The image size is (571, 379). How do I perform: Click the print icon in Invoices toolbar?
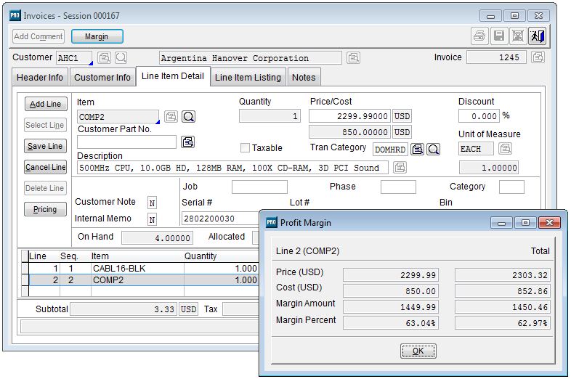(x=479, y=36)
